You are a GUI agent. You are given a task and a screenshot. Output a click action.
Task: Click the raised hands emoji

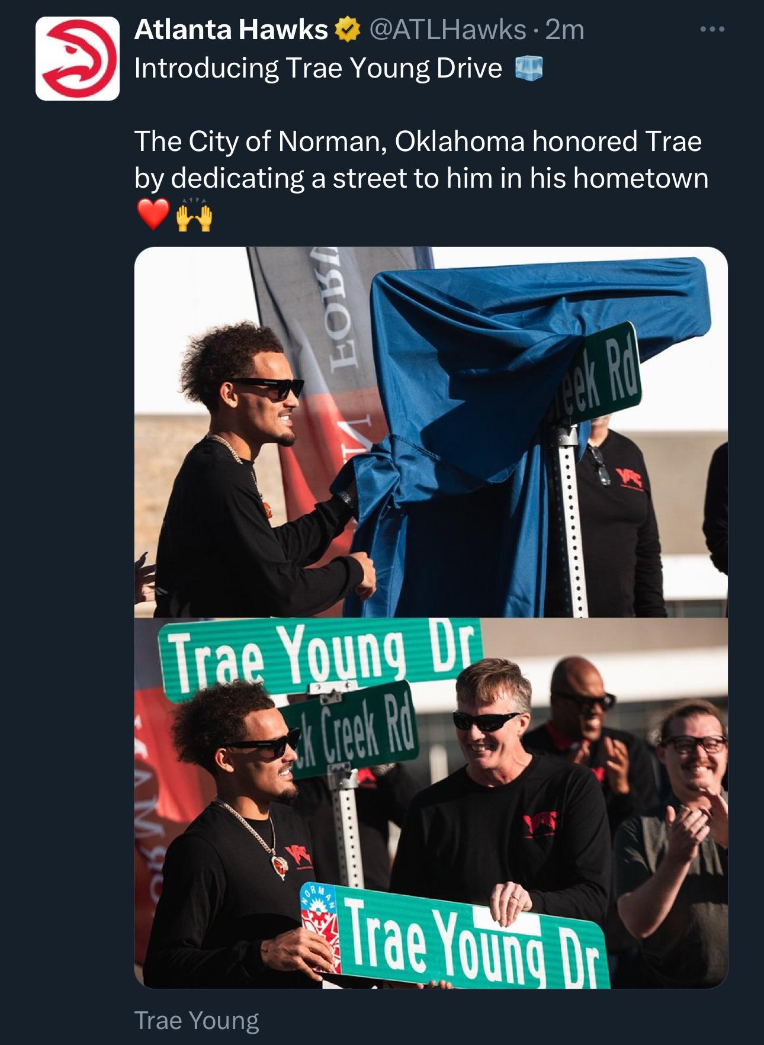[x=194, y=214]
